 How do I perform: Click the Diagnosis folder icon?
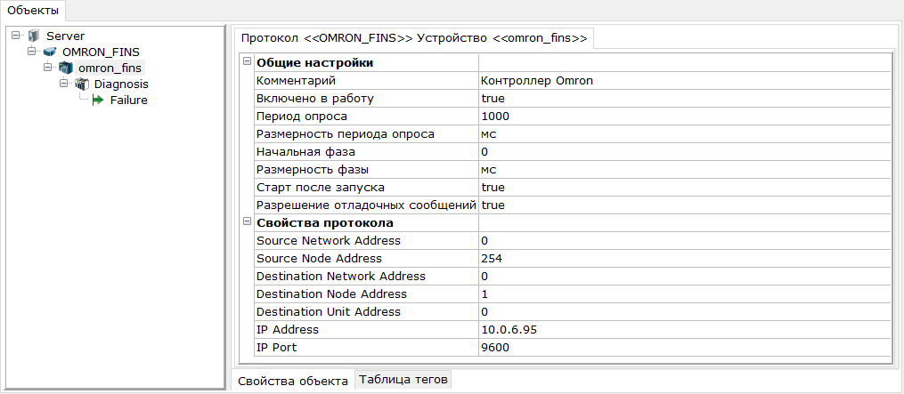pyautogui.click(x=82, y=84)
